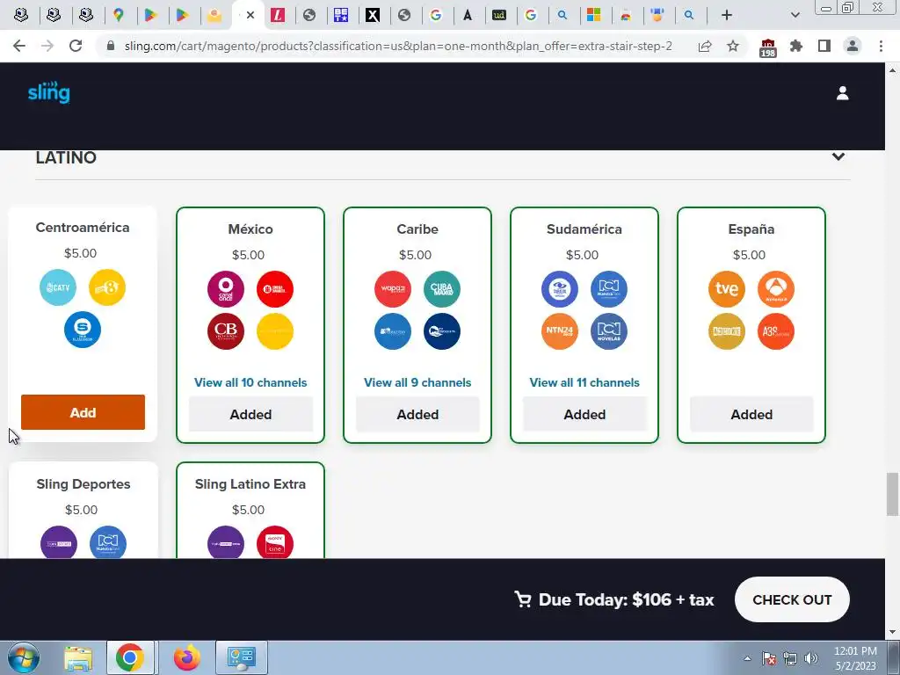
Task: View all 11 channels for Sudamérica
Action: pos(584,382)
